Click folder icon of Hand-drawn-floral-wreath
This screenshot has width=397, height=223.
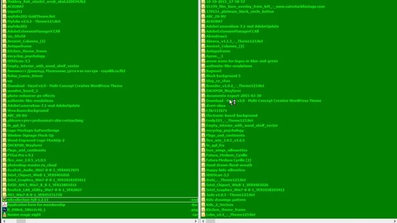coord(203,165)
